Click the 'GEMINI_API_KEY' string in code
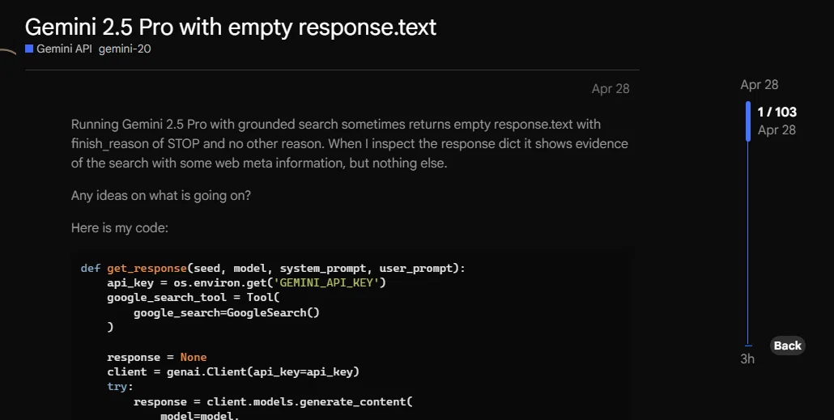This screenshot has width=834, height=420. coord(326,283)
